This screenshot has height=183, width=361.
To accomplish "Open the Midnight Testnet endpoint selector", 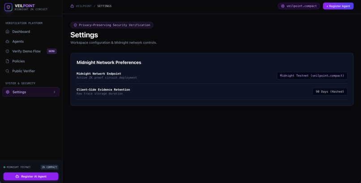I will [x=312, y=76].
